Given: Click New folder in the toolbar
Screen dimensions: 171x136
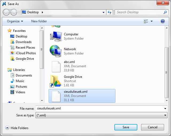Looking at the screenshot, I should click(39, 21).
